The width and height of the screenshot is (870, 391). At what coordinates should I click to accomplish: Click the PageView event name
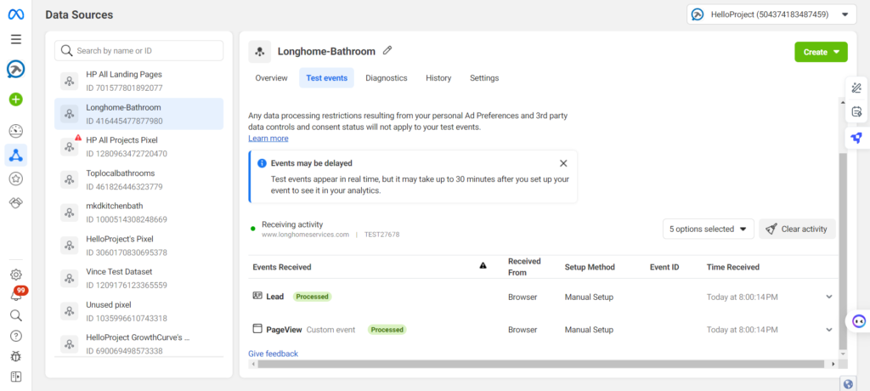(x=284, y=329)
